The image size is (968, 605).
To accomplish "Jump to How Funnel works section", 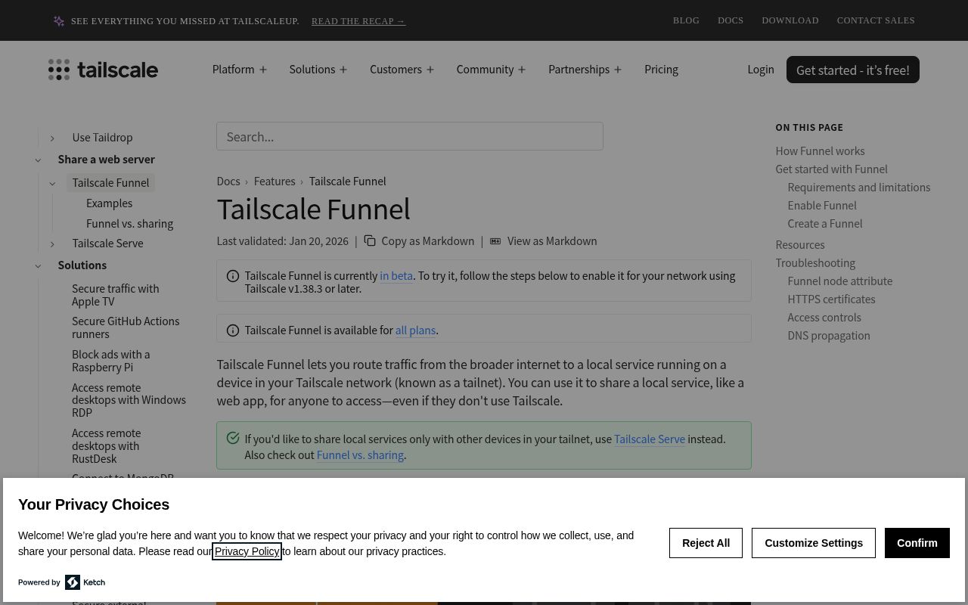I will (820, 151).
